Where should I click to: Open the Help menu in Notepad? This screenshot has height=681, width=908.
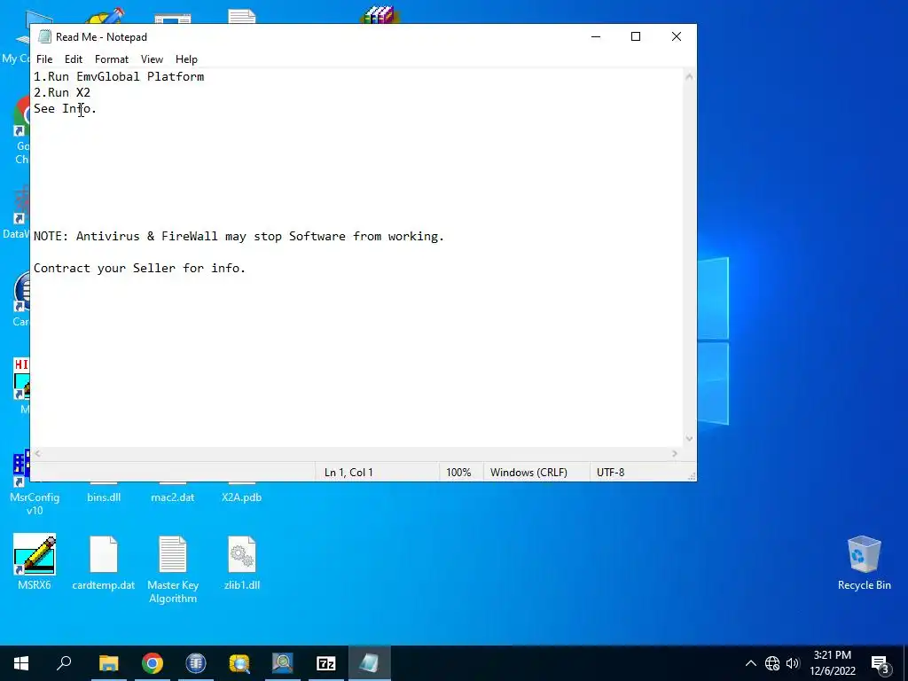tap(186, 59)
